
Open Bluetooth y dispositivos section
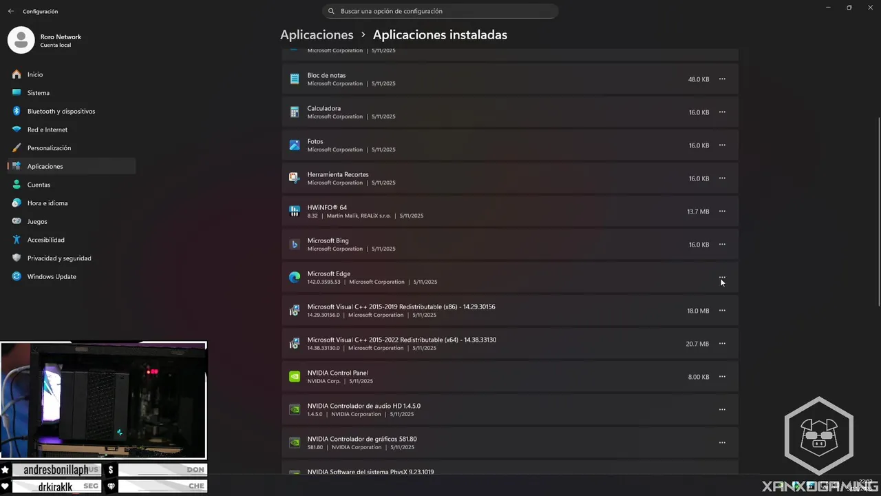pyautogui.click(x=72, y=111)
